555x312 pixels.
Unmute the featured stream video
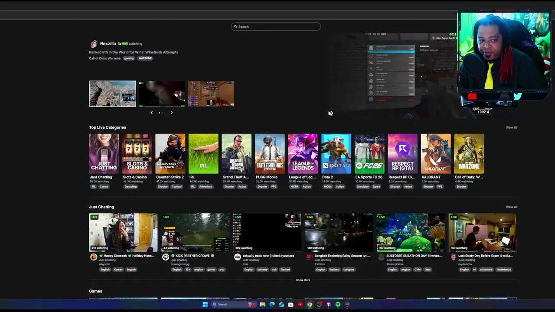click(330, 114)
